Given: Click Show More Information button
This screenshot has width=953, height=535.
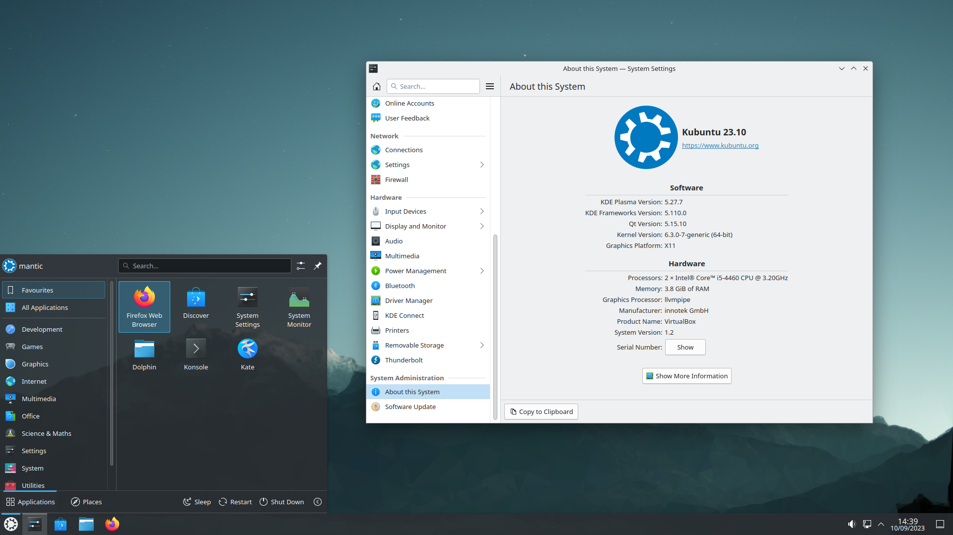Looking at the screenshot, I should (x=686, y=376).
